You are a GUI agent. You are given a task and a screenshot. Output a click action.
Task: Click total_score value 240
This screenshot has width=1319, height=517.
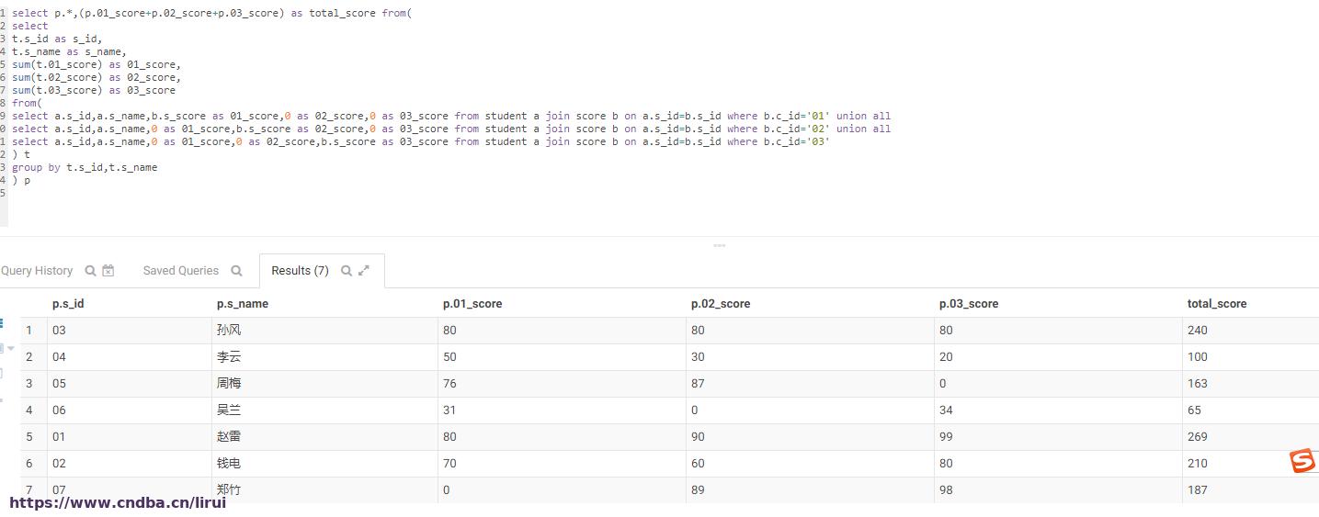point(1198,331)
